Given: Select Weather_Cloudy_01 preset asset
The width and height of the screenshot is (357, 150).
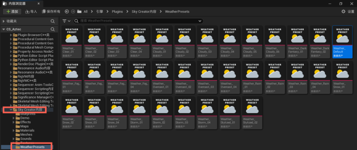Looking at the screenshot, I should [162, 42].
